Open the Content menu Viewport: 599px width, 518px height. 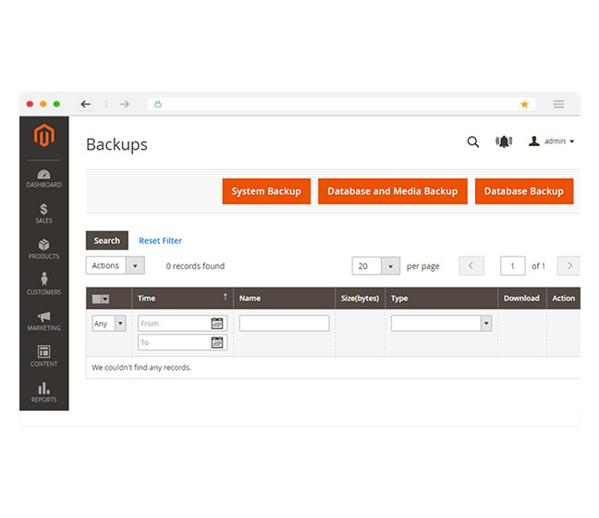(43, 356)
